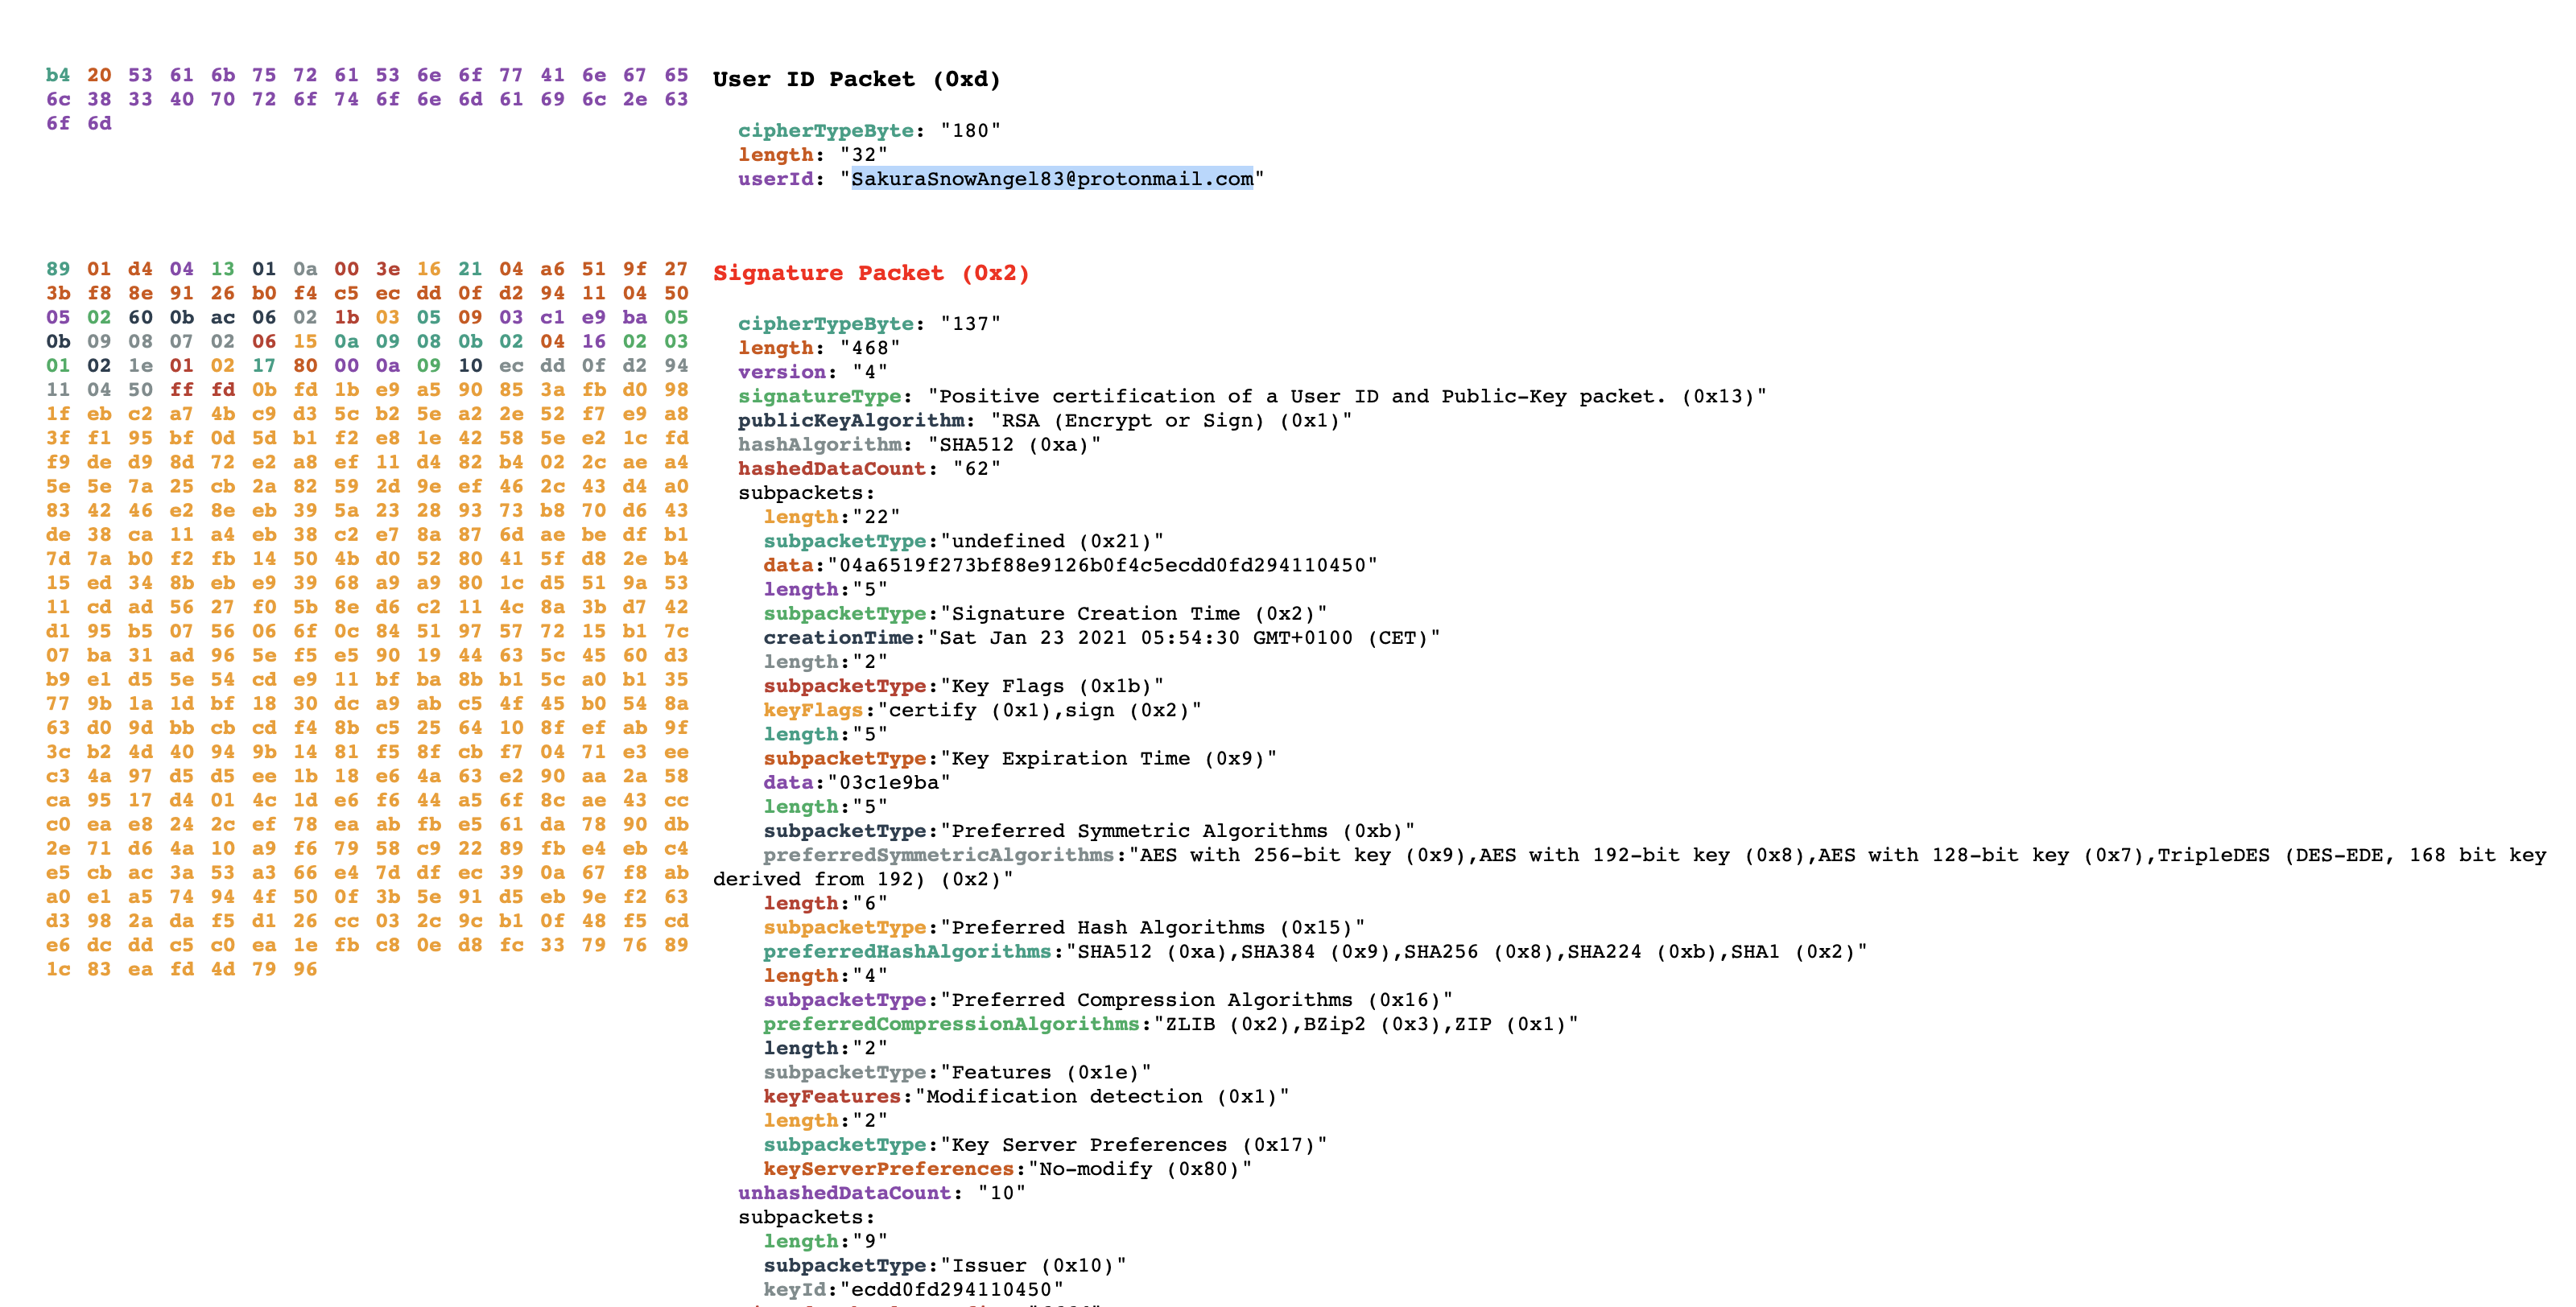Click the subpacket length "4" line
Viewport: 2576px width, 1307px height.
tap(825, 975)
